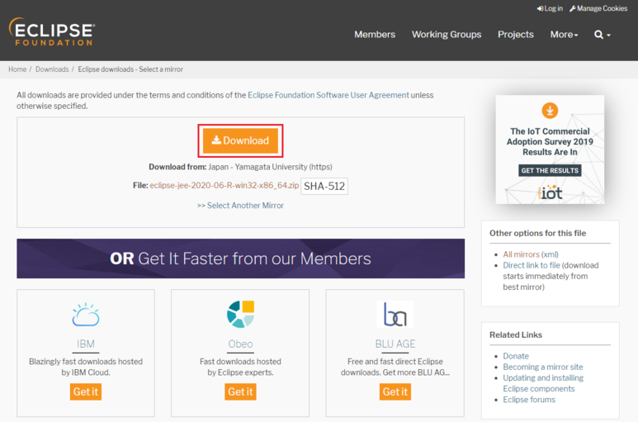
Task: Open Eclipse Foundation Software User Agreement link
Action: pyautogui.click(x=328, y=95)
